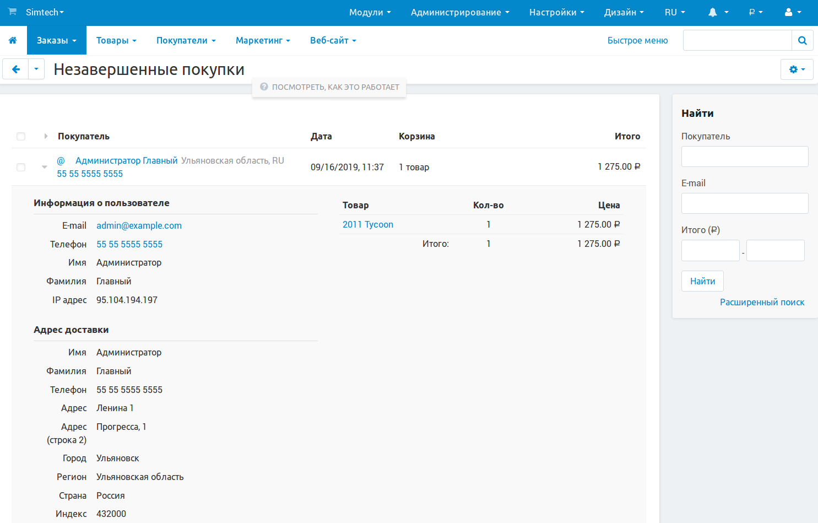Open the user profile icon menu
The image size is (818, 523).
789,12
